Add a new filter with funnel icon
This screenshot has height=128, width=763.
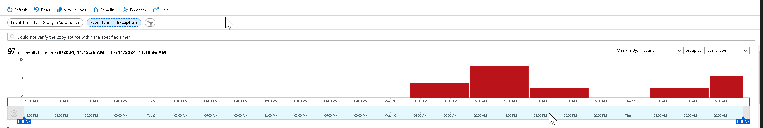pyautogui.click(x=150, y=23)
